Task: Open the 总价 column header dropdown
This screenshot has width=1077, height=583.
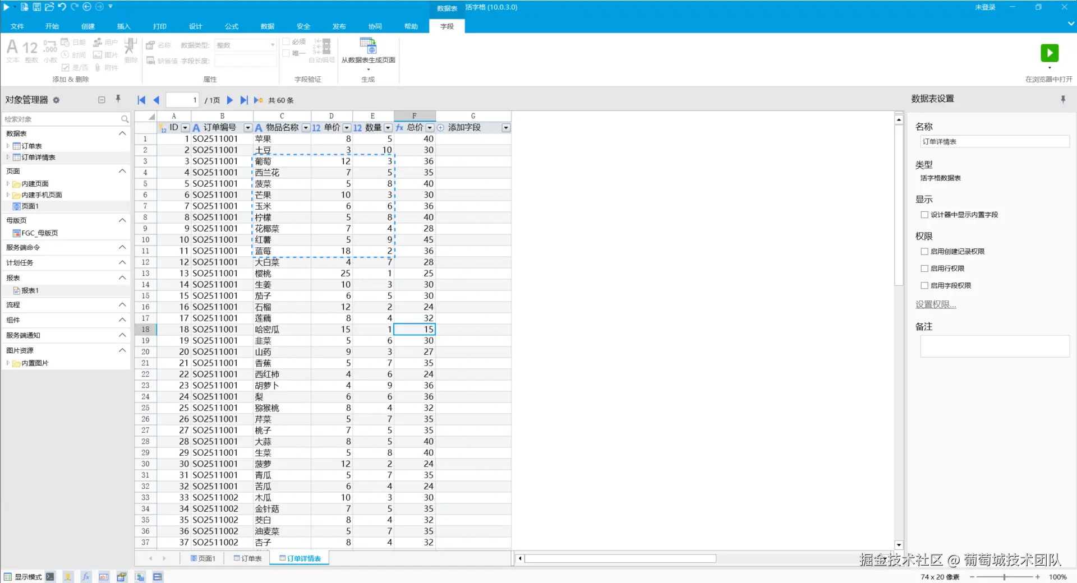Action: tap(430, 128)
